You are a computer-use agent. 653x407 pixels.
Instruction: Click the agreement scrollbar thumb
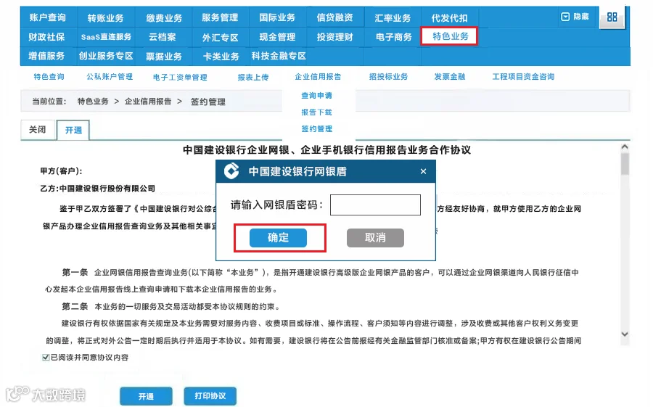[x=624, y=164]
